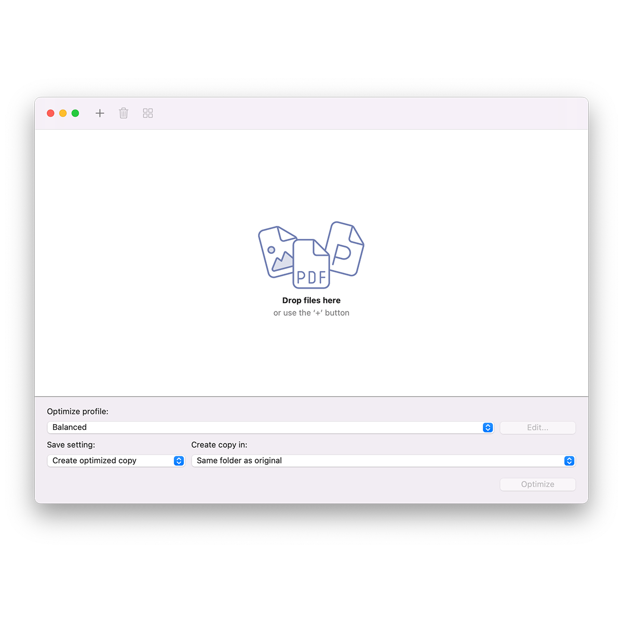Click the 'Drop files here' area
Image resolution: width=623 pixels, height=623 pixels.
tap(311, 300)
